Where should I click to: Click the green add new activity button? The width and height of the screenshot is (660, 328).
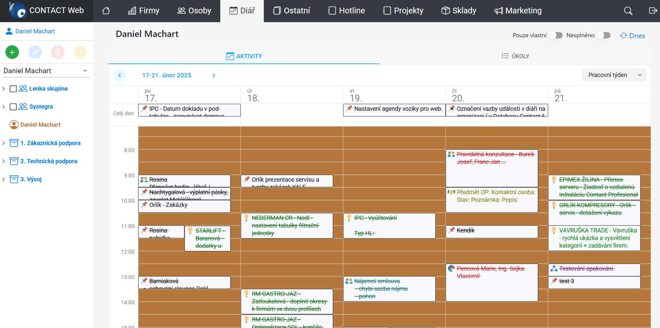[12, 52]
